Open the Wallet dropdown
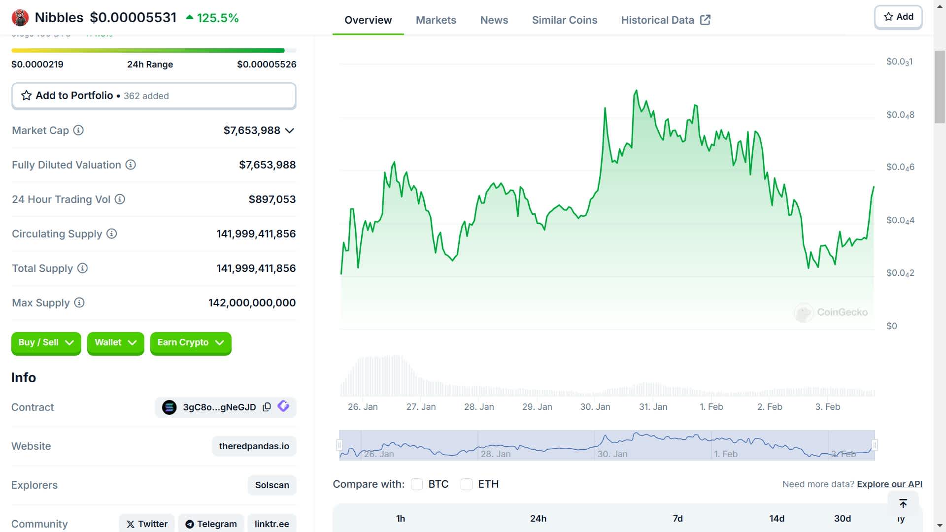Screen dimensions: 946x532 [x=116, y=343]
